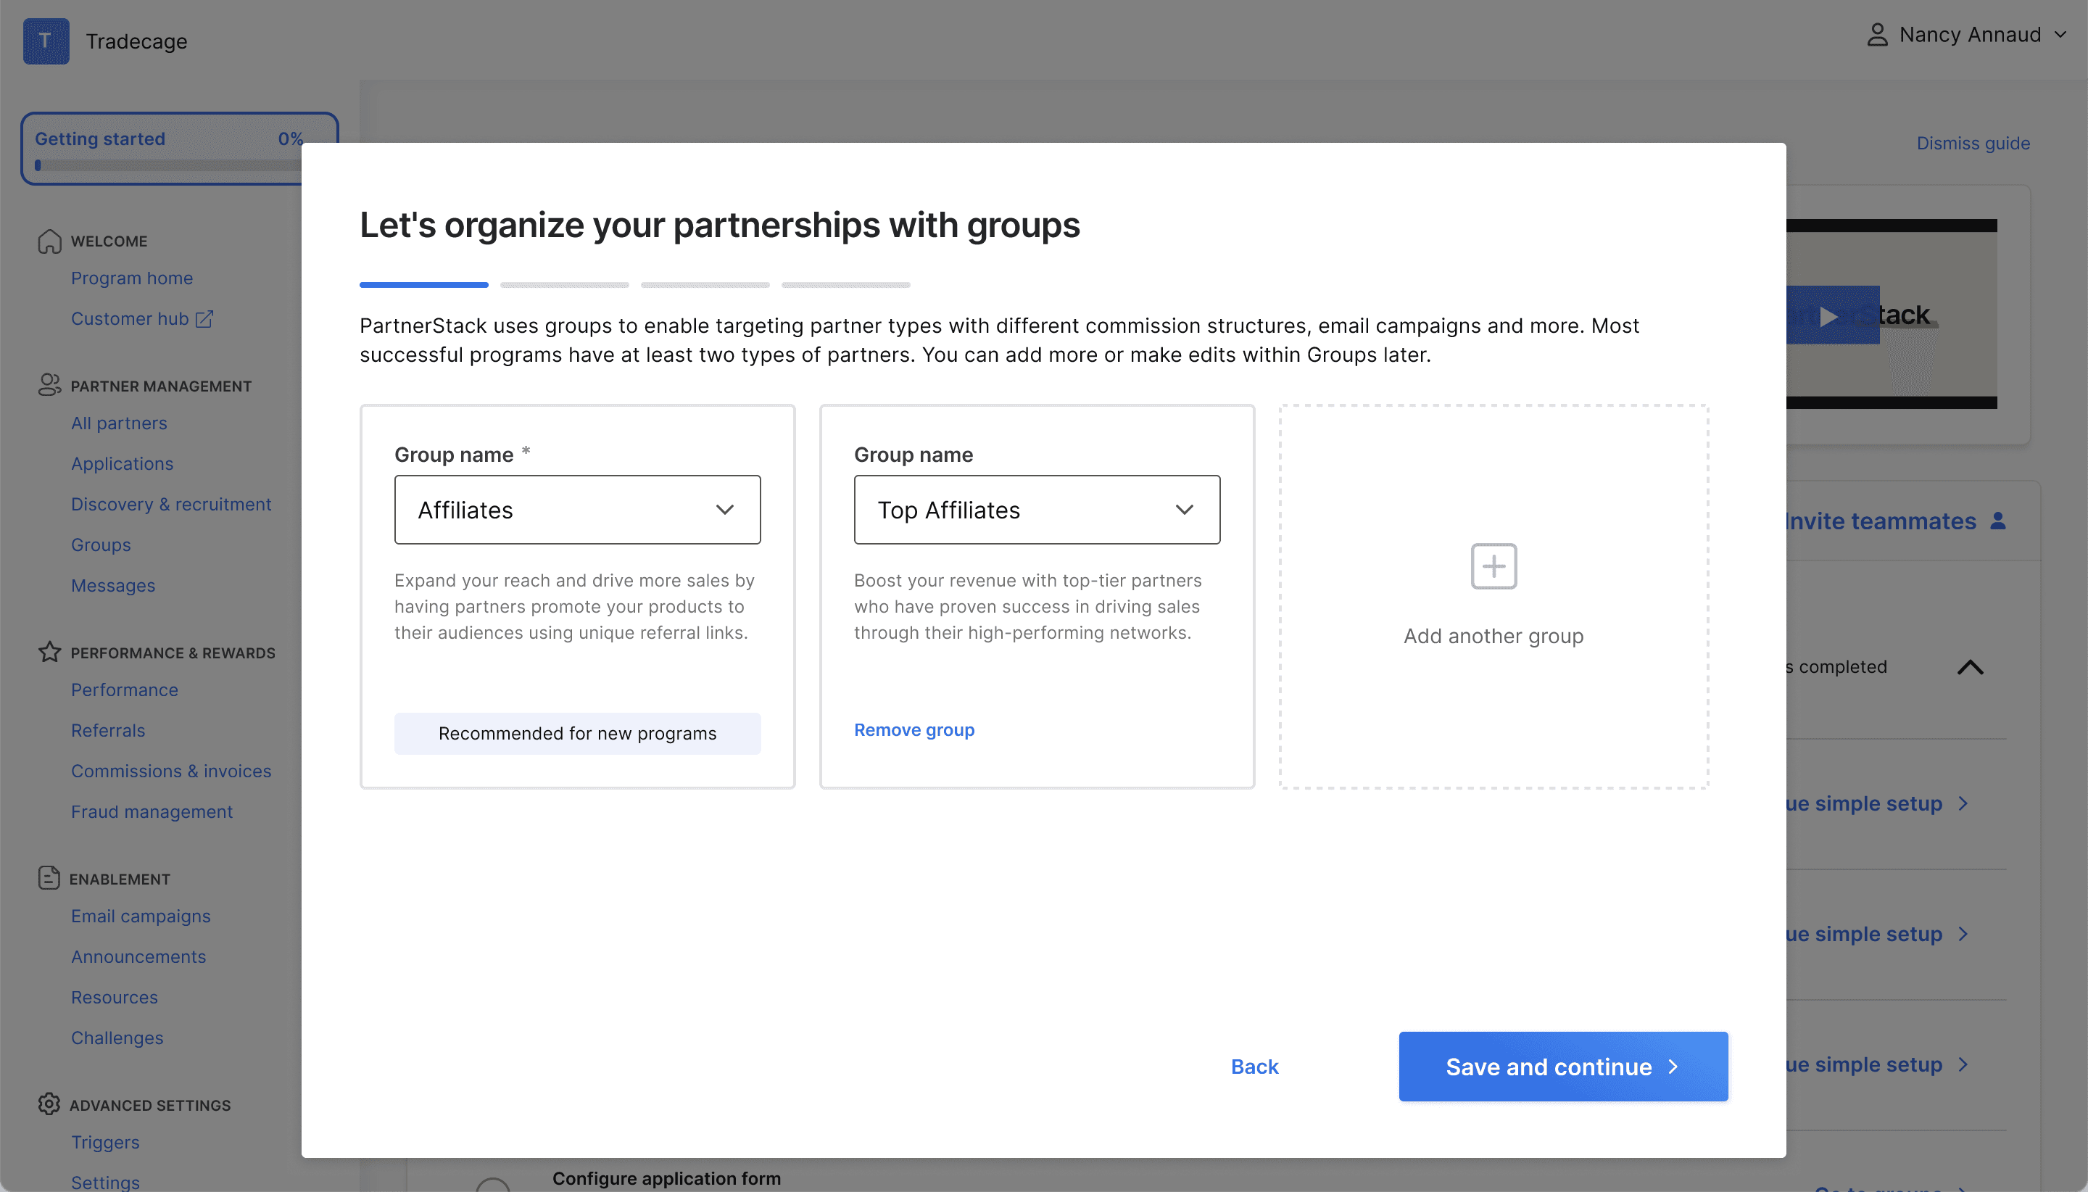The image size is (2088, 1192).
Task: Open Groups in the sidebar
Action: tap(101, 545)
